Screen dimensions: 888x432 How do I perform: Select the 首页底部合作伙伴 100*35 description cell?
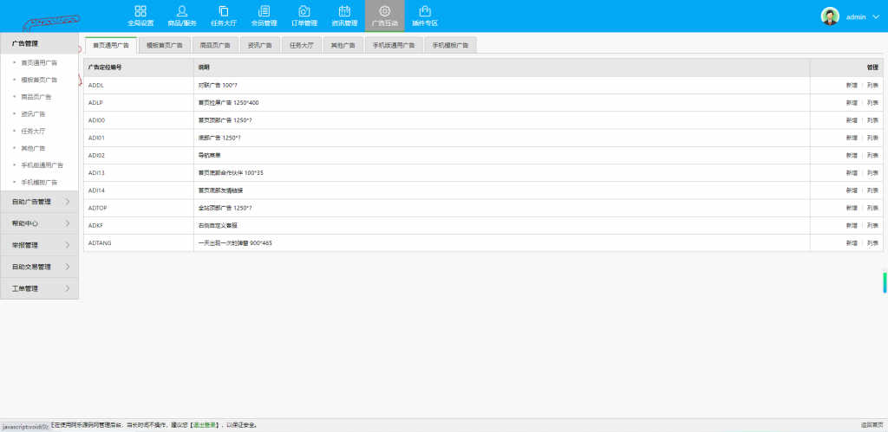coord(502,172)
